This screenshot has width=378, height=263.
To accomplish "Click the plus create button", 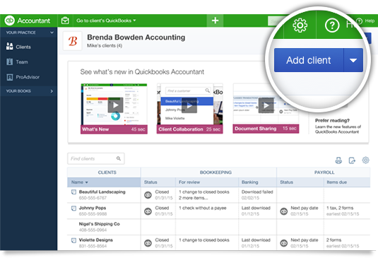I will 215,21.
